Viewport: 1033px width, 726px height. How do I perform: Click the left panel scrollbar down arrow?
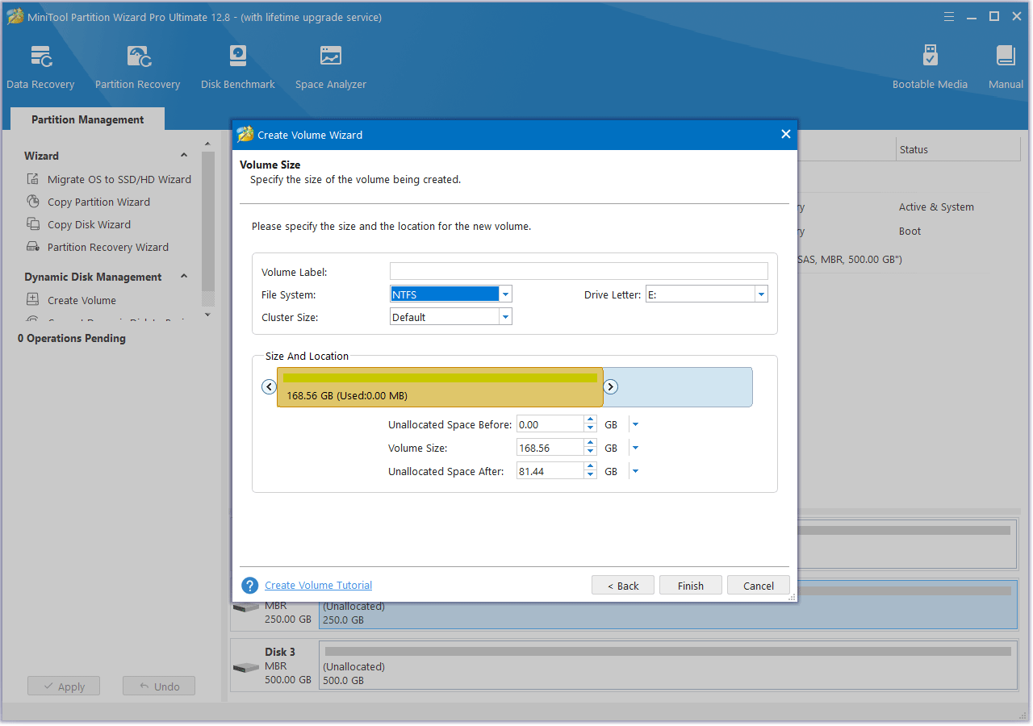208,315
